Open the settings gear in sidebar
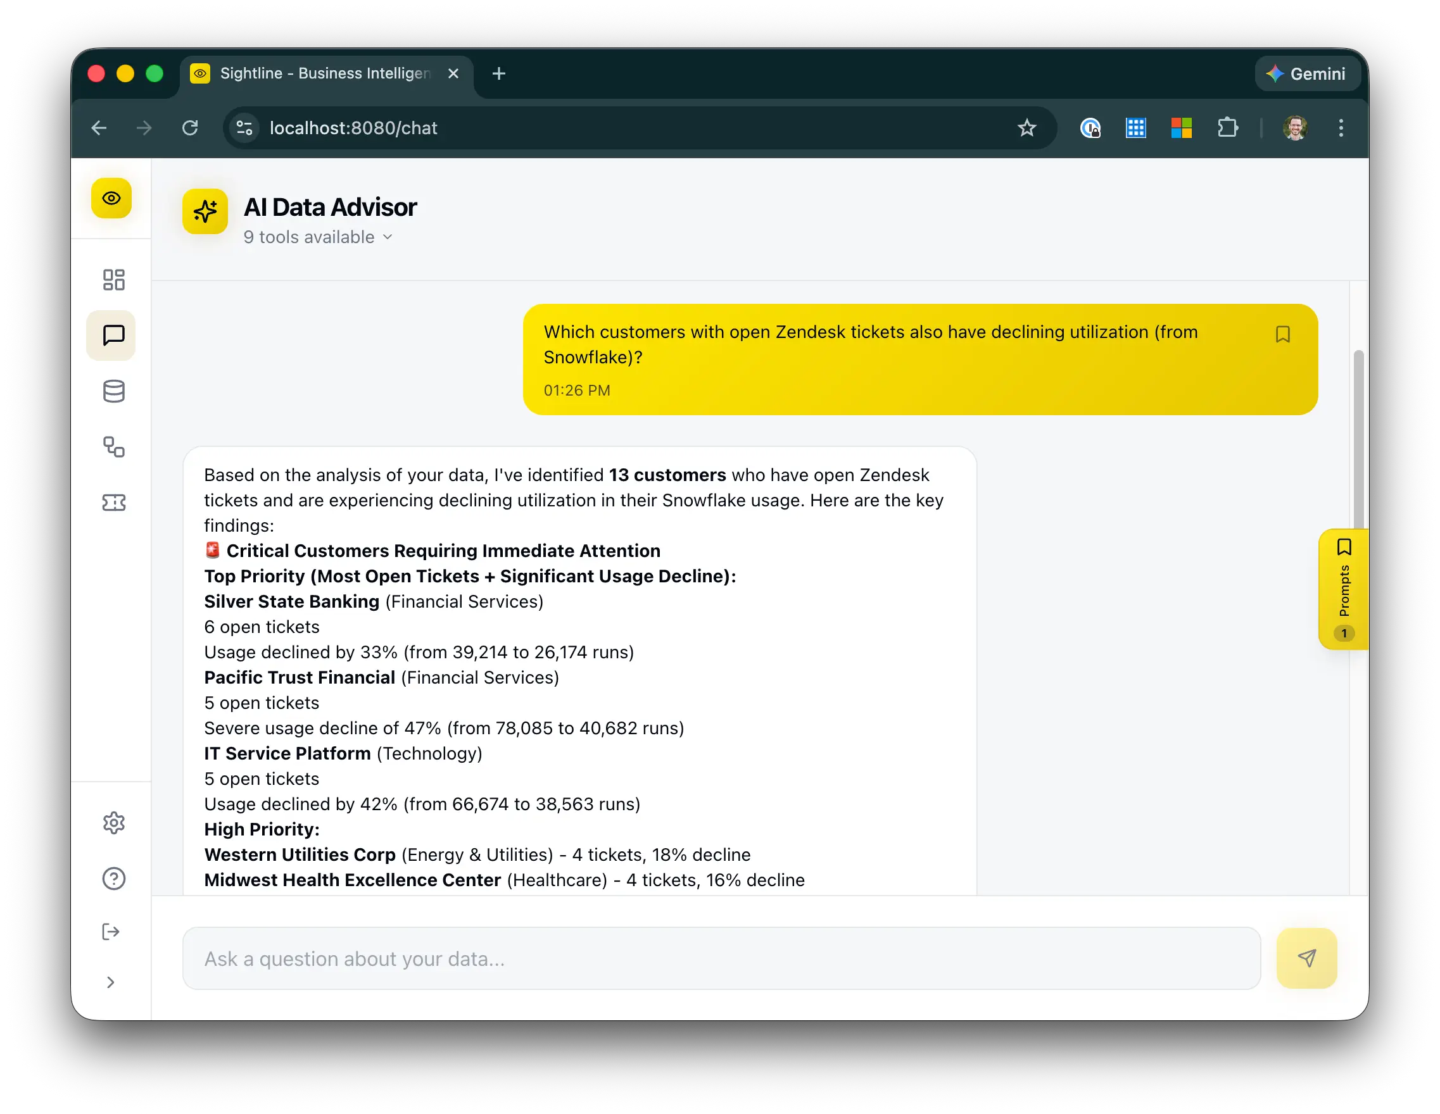 click(113, 823)
